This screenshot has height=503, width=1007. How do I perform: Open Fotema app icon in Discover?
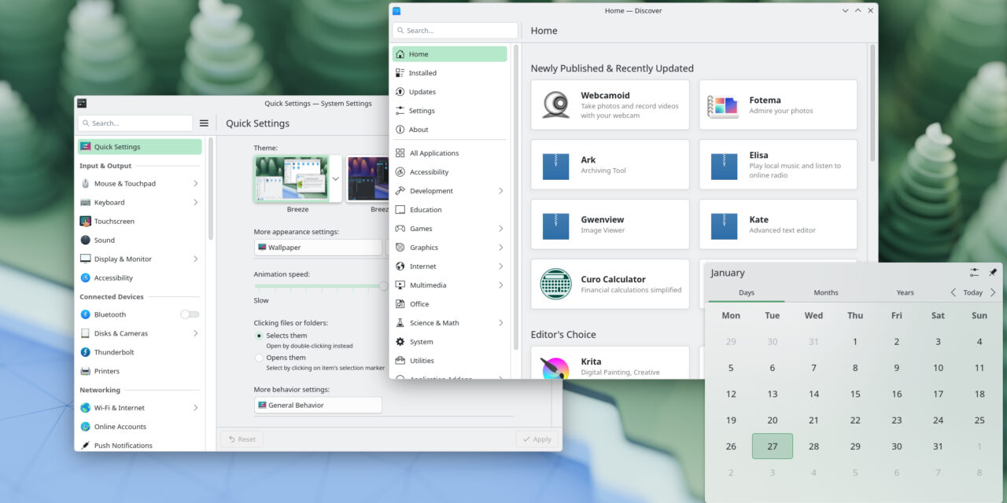click(x=722, y=105)
